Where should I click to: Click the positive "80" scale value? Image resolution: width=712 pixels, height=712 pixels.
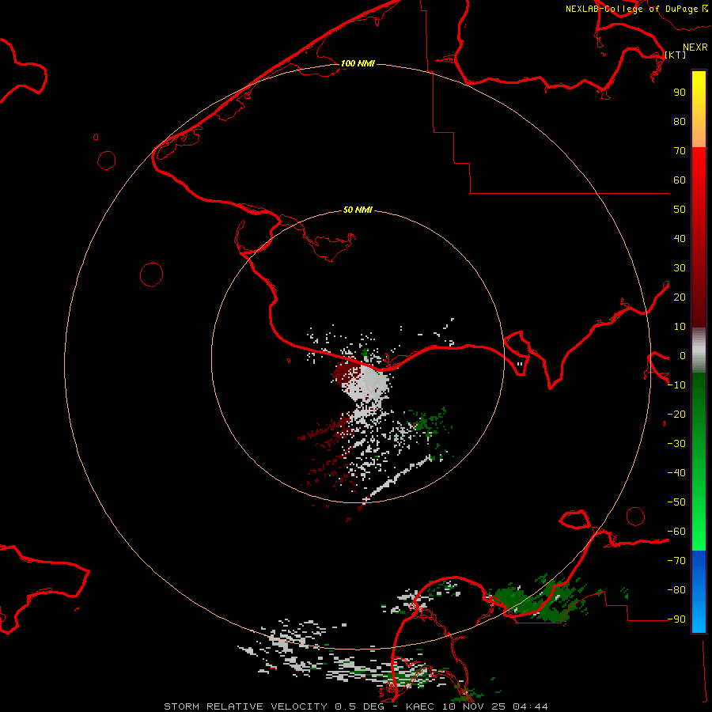(x=680, y=121)
